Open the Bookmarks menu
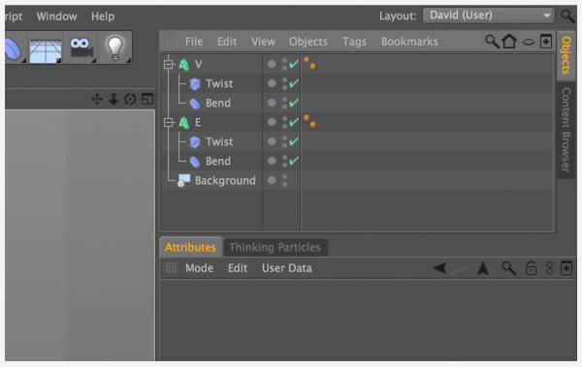Viewport: 582px width, 367px height. click(409, 42)
